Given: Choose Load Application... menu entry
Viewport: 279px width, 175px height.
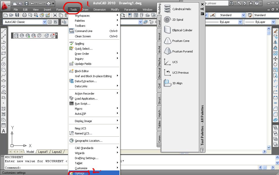Looking at the screenshot, I should pos(94,99).
